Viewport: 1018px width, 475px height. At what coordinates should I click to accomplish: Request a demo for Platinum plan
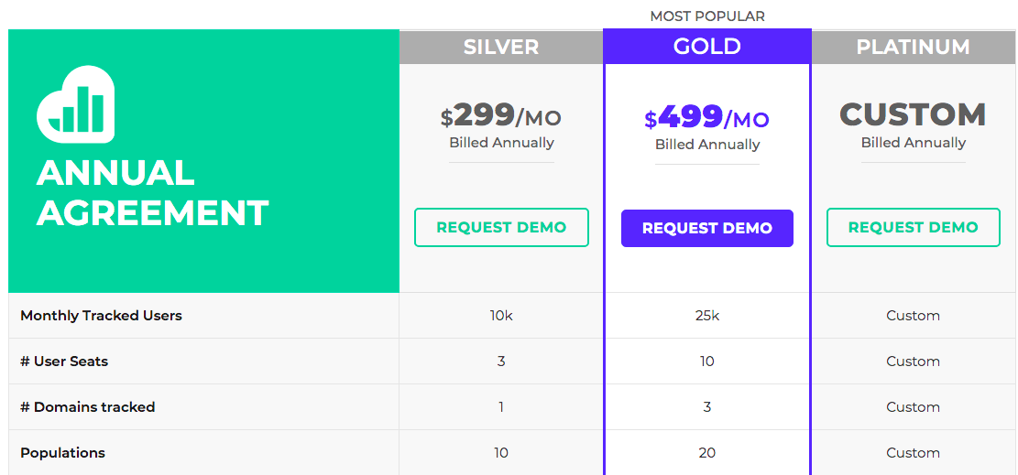click(x=913, y=228)
